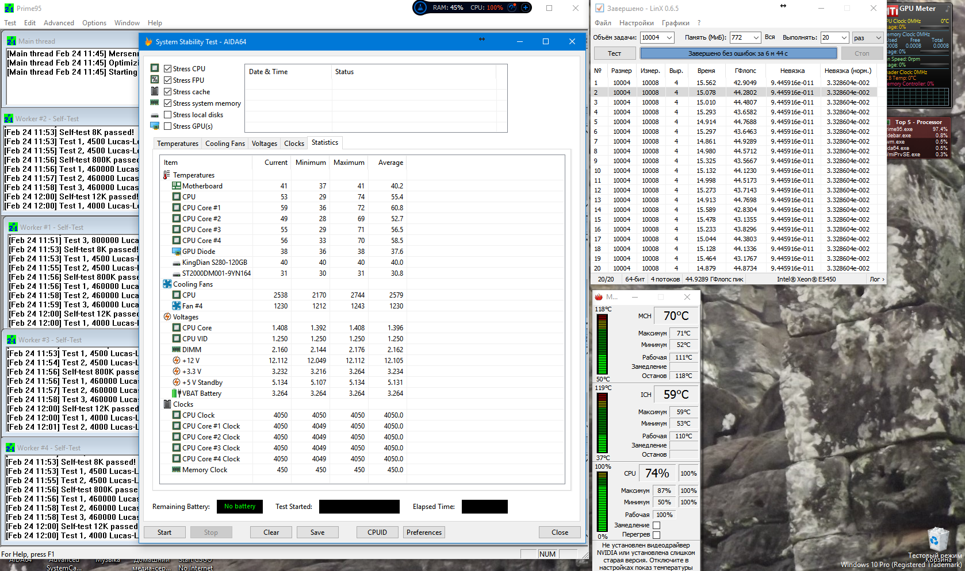This screenshot has height=571, width=965.
Task: Click the percent chip icon beside Stress FPU
Action: click(155, 80)
